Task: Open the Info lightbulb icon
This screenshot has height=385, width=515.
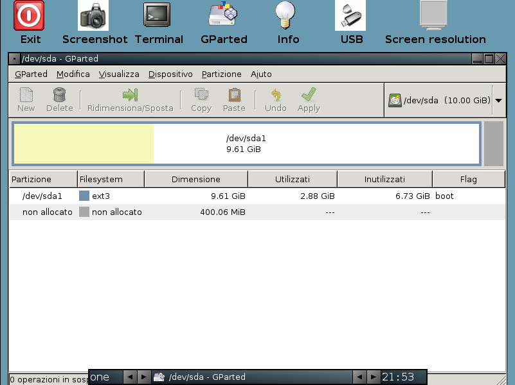Action: click(x=285, y=15)
